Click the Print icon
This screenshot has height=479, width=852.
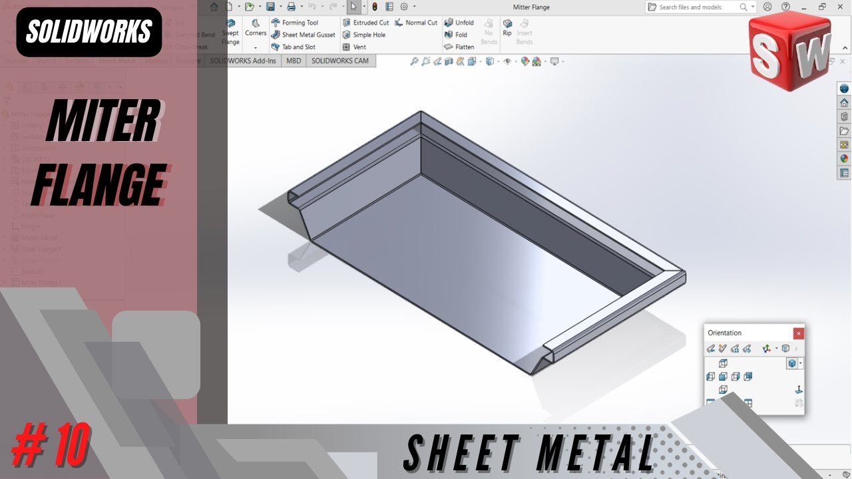pos(291,7)
